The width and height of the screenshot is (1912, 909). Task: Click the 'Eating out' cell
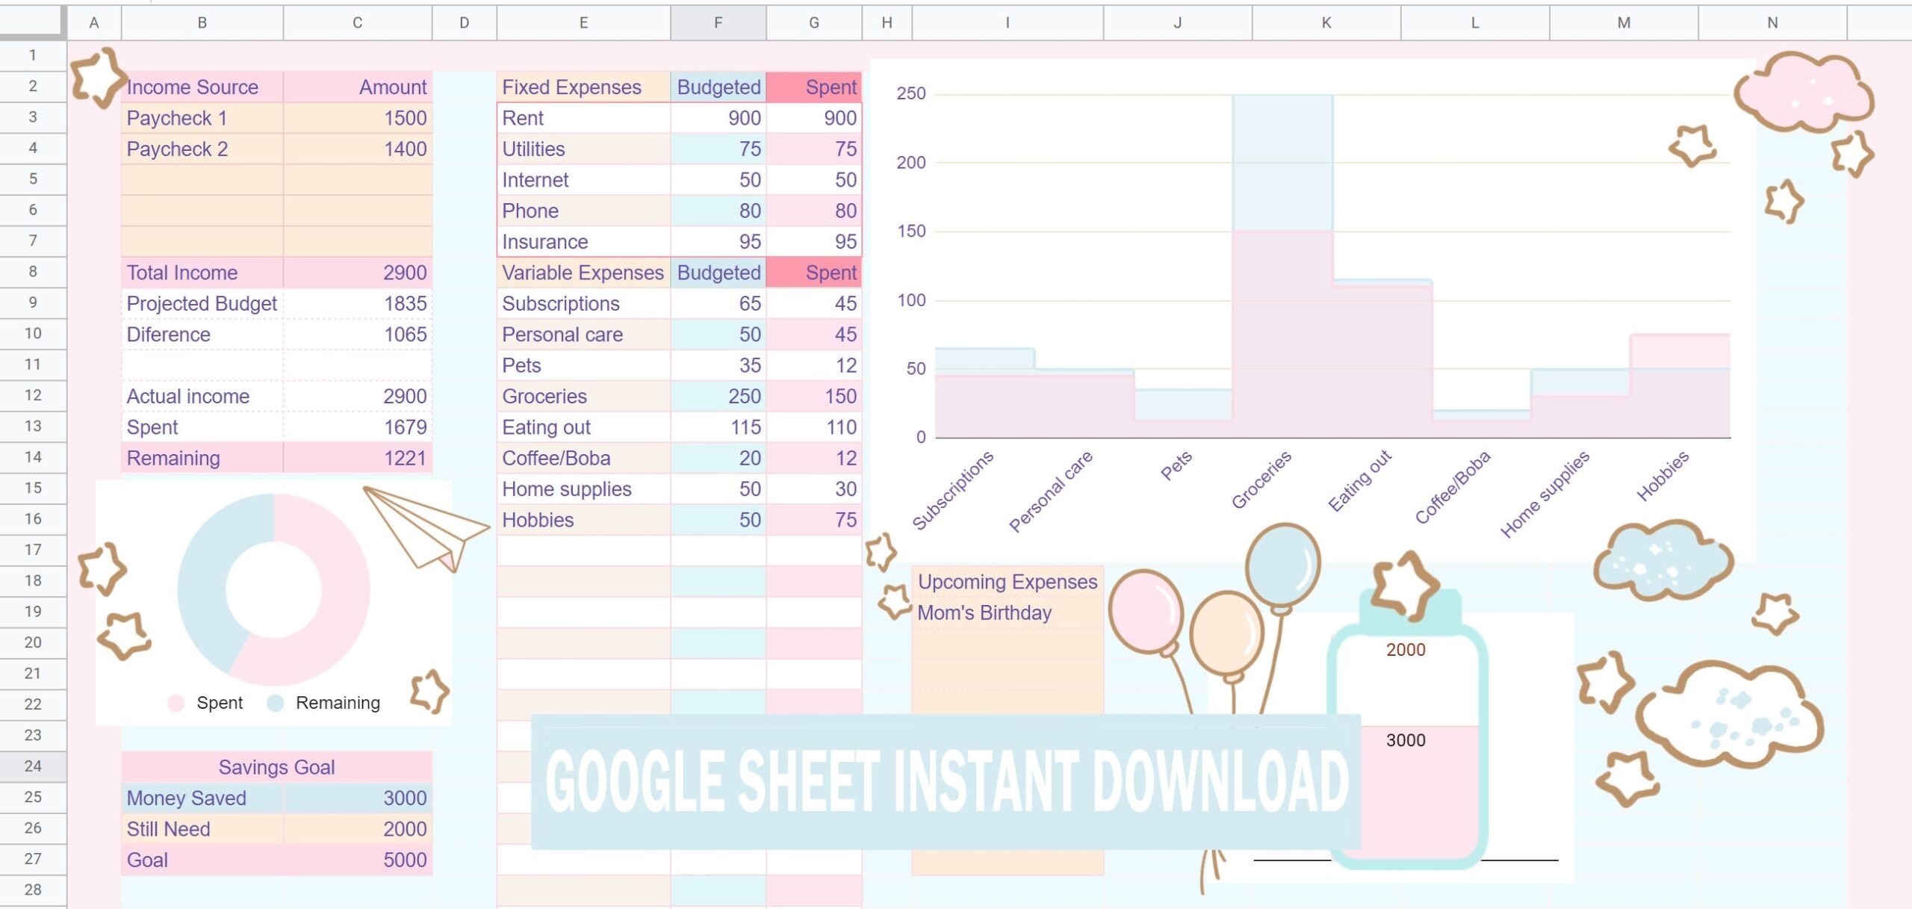coord(583,427)
